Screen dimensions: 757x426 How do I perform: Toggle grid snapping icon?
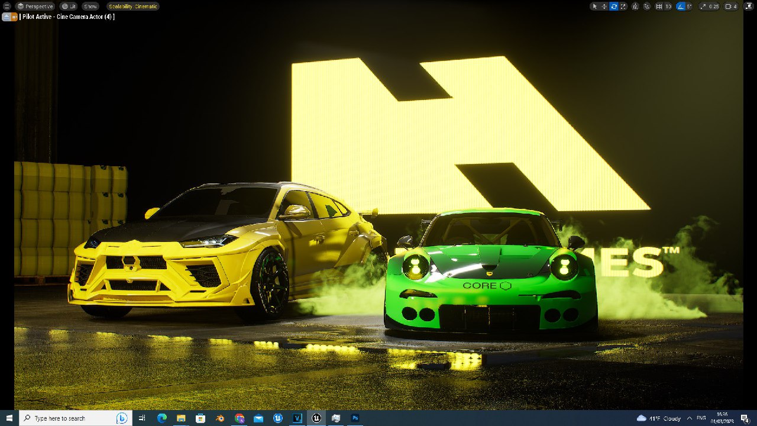[x=659, y=7]
